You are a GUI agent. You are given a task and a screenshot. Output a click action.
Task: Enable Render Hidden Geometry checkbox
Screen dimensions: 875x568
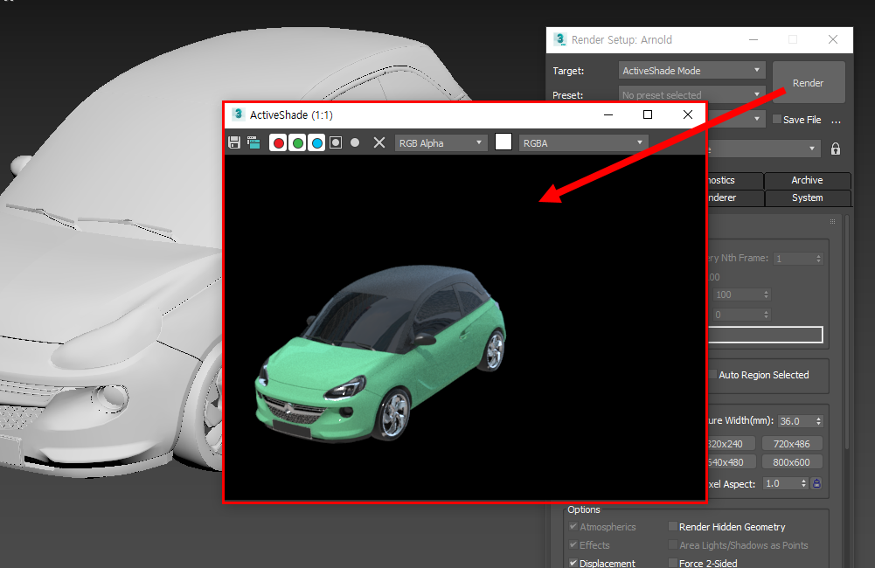coord(673,526)
